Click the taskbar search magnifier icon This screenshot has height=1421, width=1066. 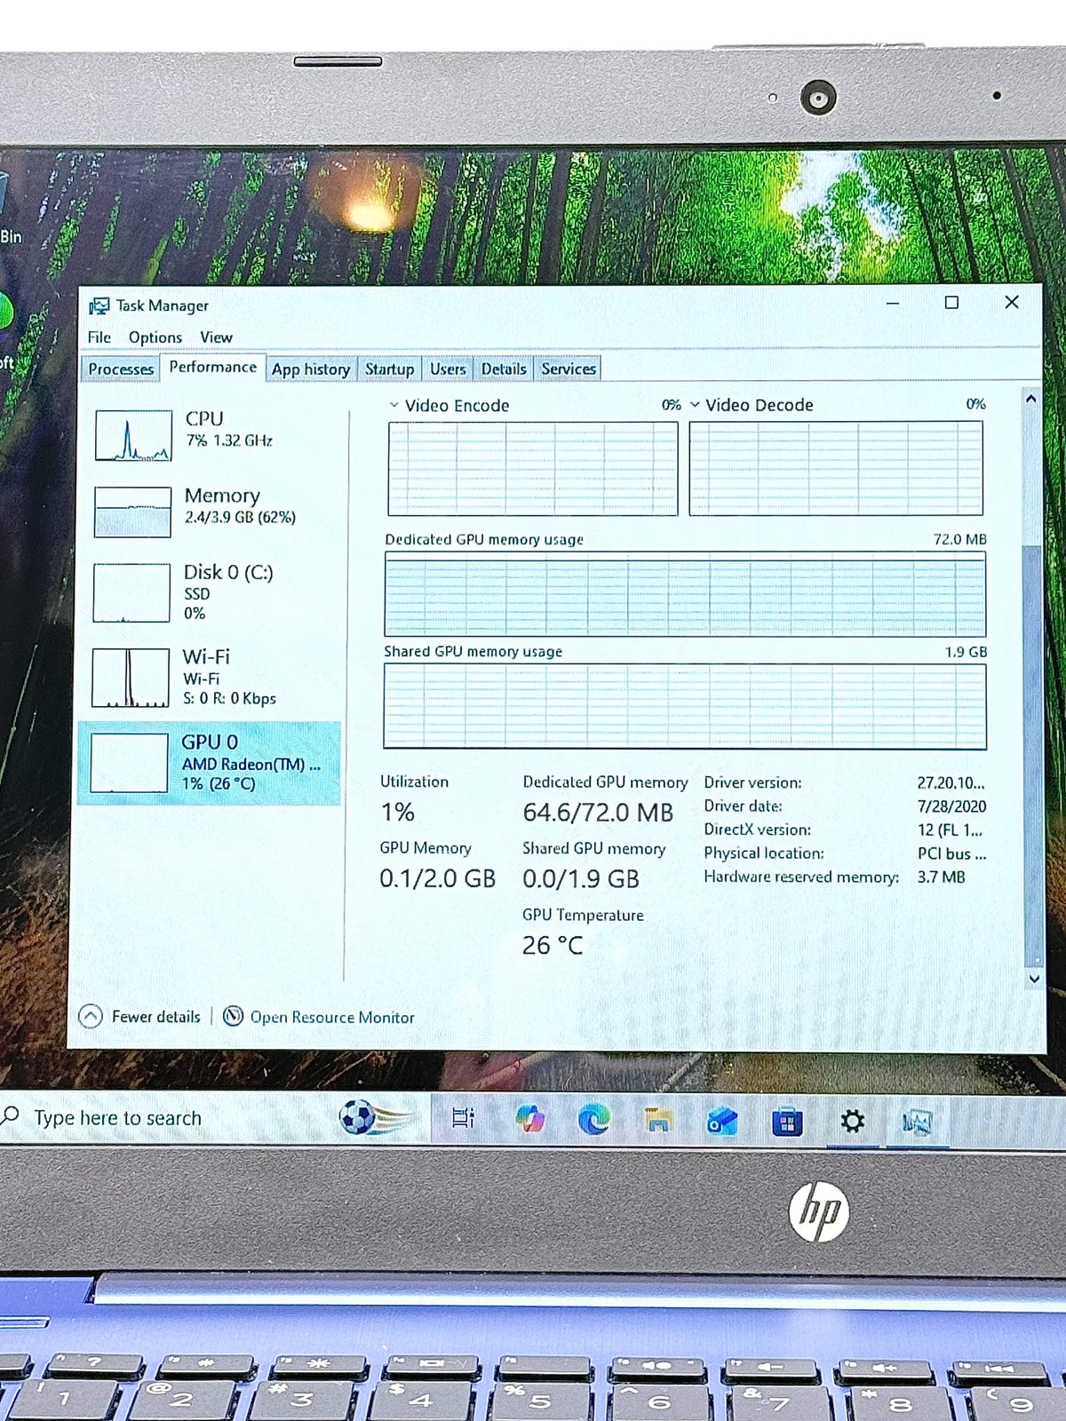[10, 1115]
